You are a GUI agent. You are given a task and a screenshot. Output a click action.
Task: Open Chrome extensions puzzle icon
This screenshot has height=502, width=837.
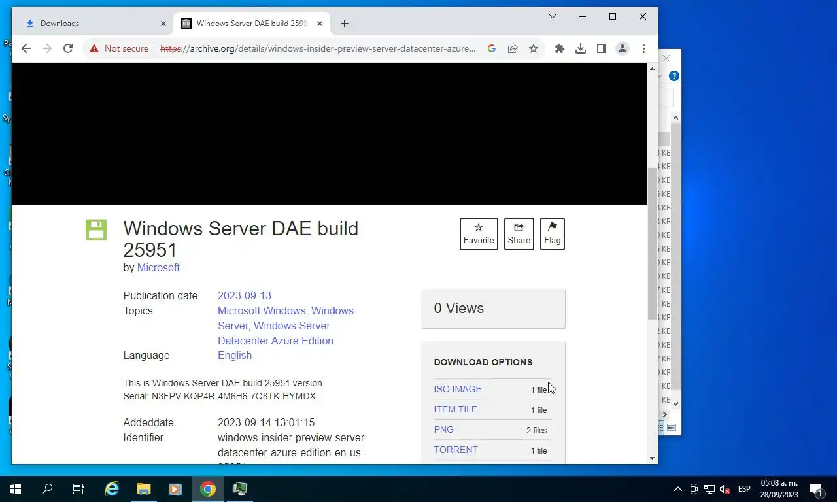point(560,48)
